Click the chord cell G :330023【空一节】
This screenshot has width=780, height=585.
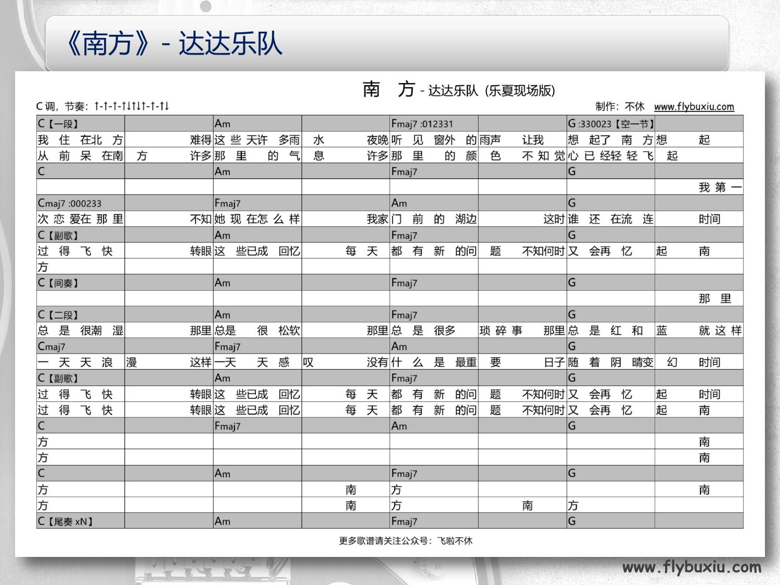[x=611, y=124]
